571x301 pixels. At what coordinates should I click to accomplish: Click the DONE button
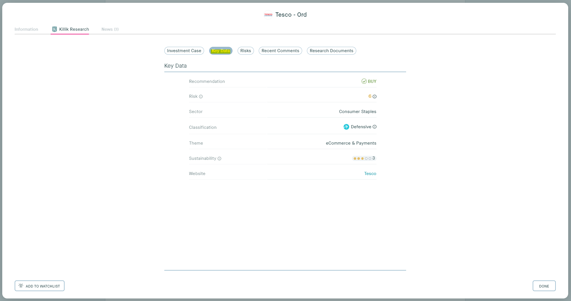point(544,285)
